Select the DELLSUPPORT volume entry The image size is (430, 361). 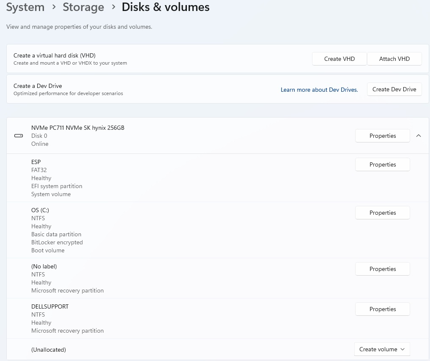click(x=50, y=306)
